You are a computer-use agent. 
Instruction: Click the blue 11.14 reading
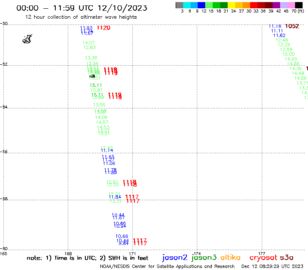pyautogui.click(x=107, y=151)
